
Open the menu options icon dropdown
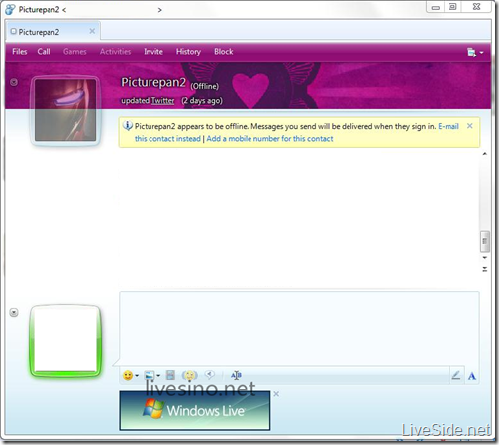pyautogui.click(x=475, y=53)
